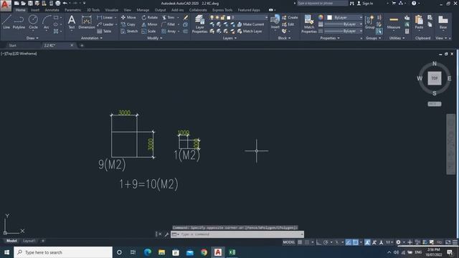This screenshot has width=459, height=258.
Task: Click Match Layer button
Action: coord(250,31)
